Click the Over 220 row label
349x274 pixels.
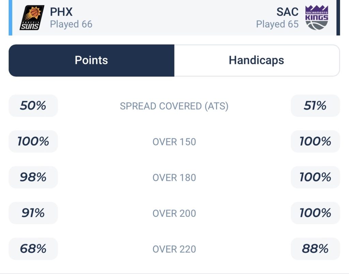[174, 249]
